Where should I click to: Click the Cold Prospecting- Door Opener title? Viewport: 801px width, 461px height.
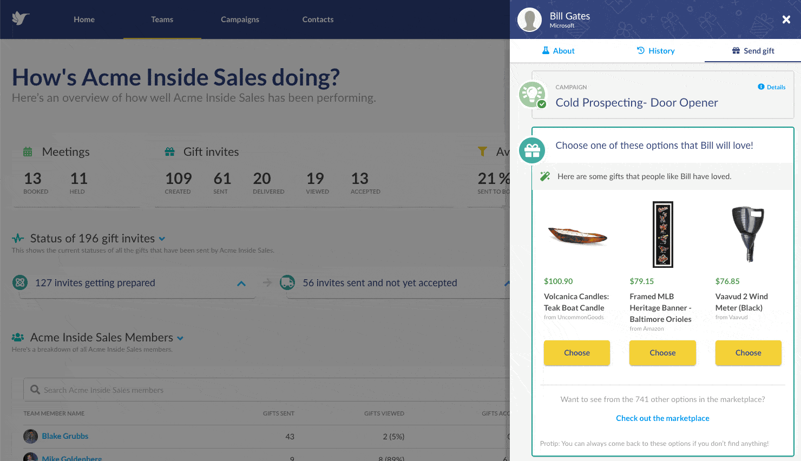(636, 103)
